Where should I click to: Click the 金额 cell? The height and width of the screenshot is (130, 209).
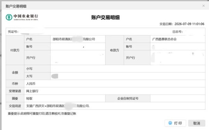point(15,72)
